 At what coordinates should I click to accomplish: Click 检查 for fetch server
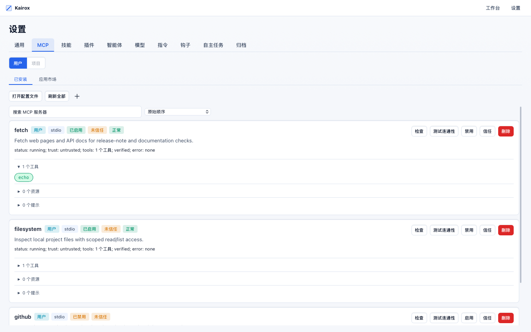point(419,131)
